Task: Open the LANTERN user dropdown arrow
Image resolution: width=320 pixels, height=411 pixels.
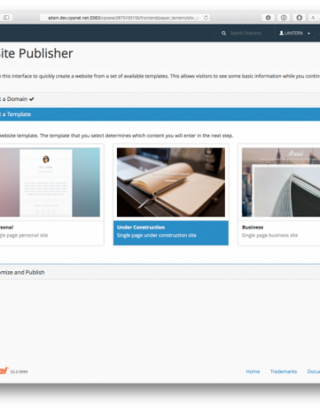Action: coord(309,34)
